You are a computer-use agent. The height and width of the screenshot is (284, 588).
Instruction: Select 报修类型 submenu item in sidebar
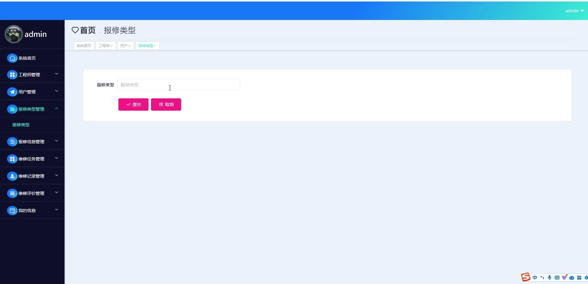pos(21,125)
